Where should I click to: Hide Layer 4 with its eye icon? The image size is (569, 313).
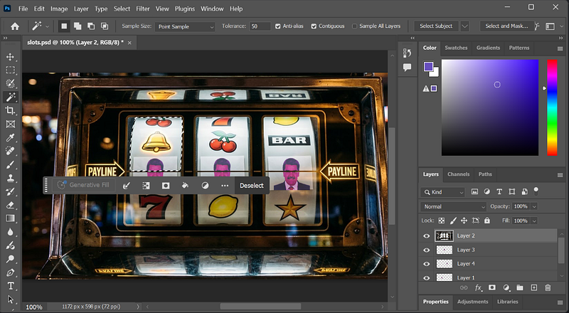tap(426, 264)
